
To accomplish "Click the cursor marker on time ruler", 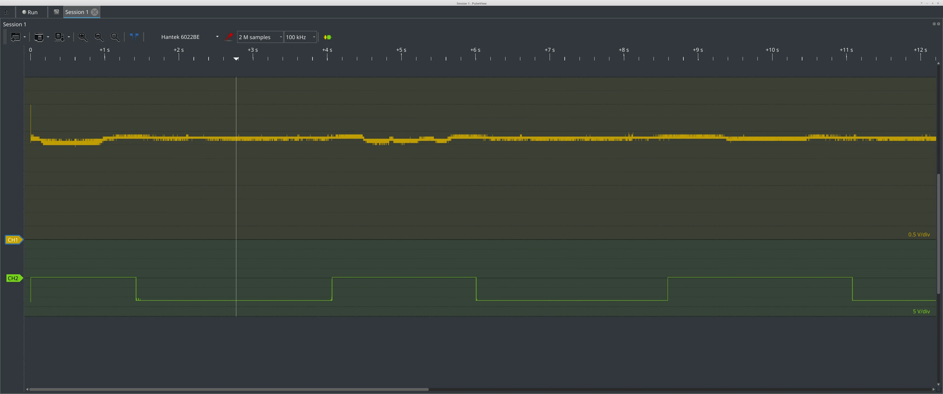I will coord(236,59).
